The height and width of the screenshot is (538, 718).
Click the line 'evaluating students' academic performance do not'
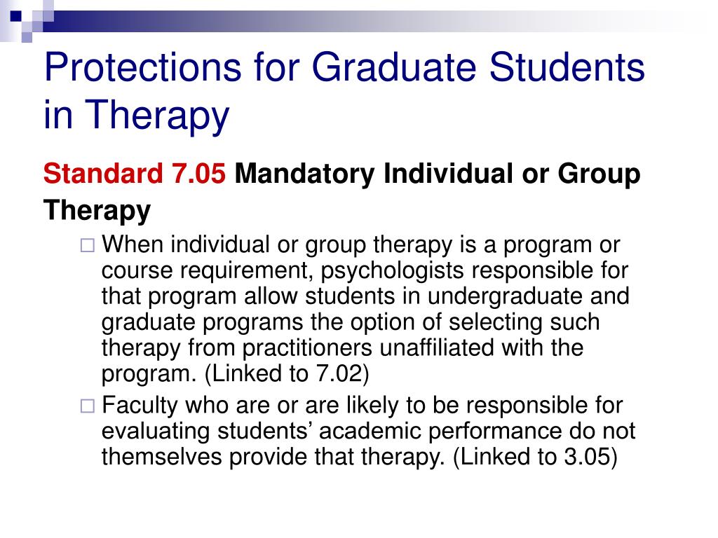point(369,432)
